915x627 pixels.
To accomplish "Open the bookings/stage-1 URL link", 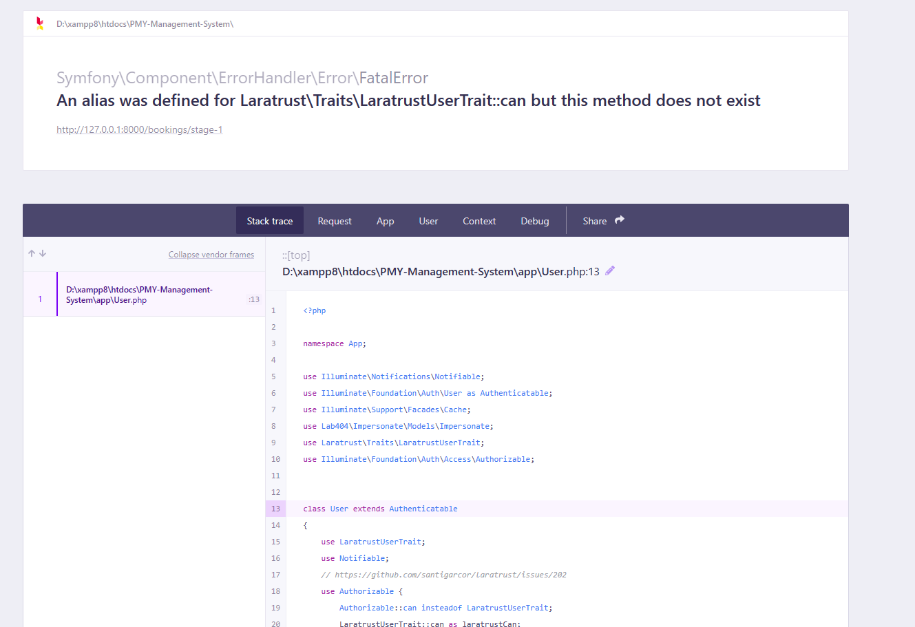I will point(139,129).
